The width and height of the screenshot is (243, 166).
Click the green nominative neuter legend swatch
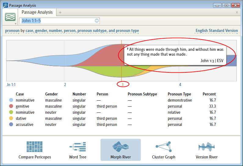point(11,112)
